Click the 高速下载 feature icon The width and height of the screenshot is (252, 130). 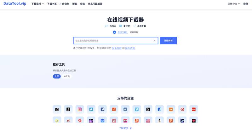(x=135, y=26)
